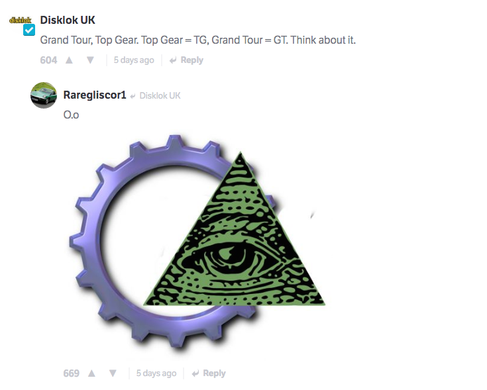The width and height of the screenshot is (487, 390).
Task: Click the 'Grand Tour, Top Gear' comment text
Action: coord(198,40)
